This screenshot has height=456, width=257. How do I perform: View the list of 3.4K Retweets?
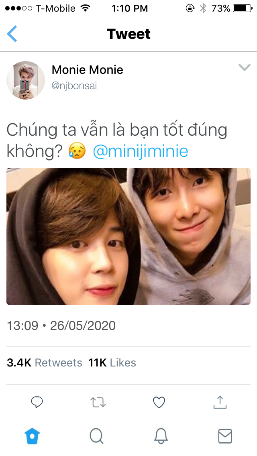45,362
